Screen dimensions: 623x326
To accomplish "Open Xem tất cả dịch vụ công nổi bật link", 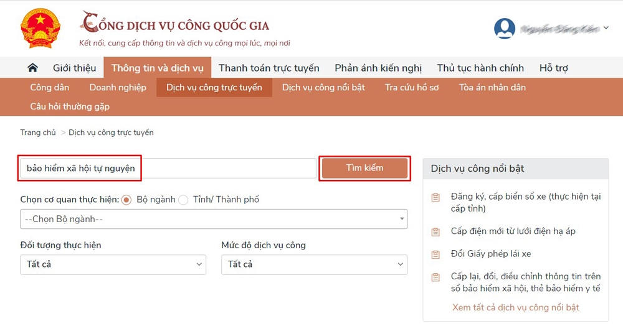I will point(516,307).
